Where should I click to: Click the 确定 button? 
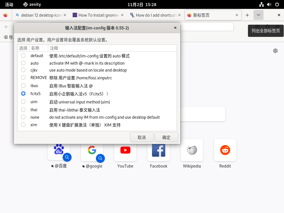tap(166, 137)
